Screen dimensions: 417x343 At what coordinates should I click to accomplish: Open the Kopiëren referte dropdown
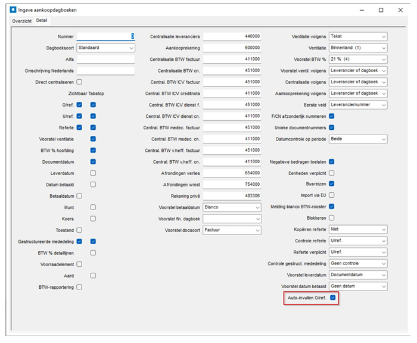(358, 229)
